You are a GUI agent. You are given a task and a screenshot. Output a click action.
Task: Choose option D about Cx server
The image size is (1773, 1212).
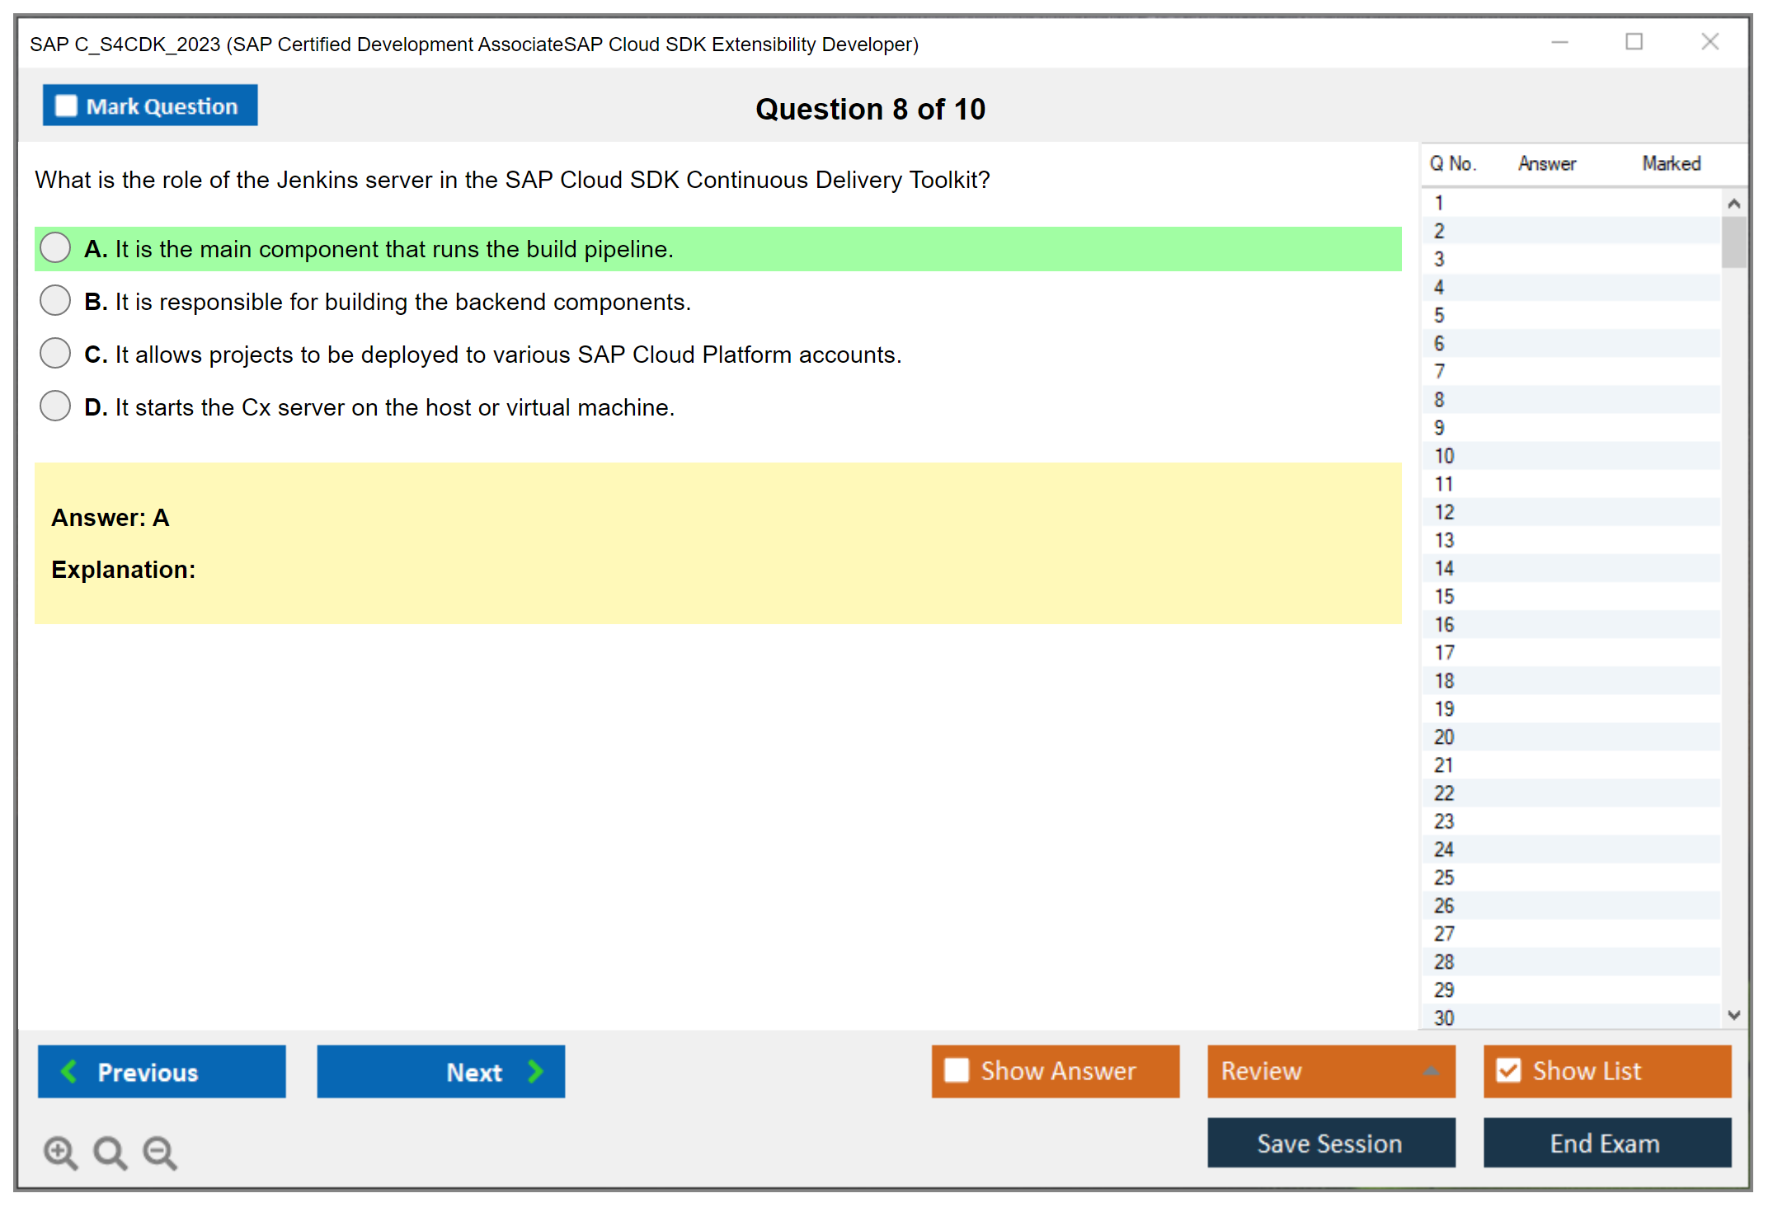click(55, 406)
